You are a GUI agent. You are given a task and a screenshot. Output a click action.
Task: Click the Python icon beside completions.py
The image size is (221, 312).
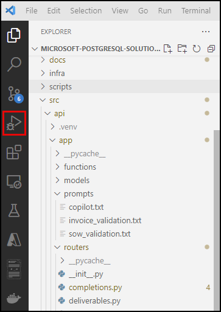point(61,287)
